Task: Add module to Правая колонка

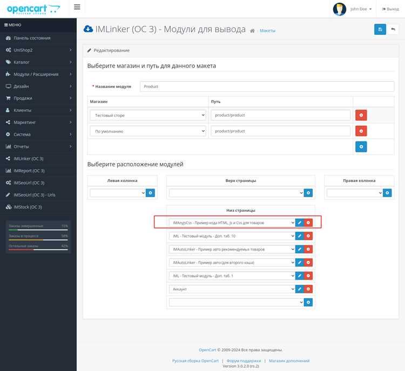Action: tap(387, 193)
